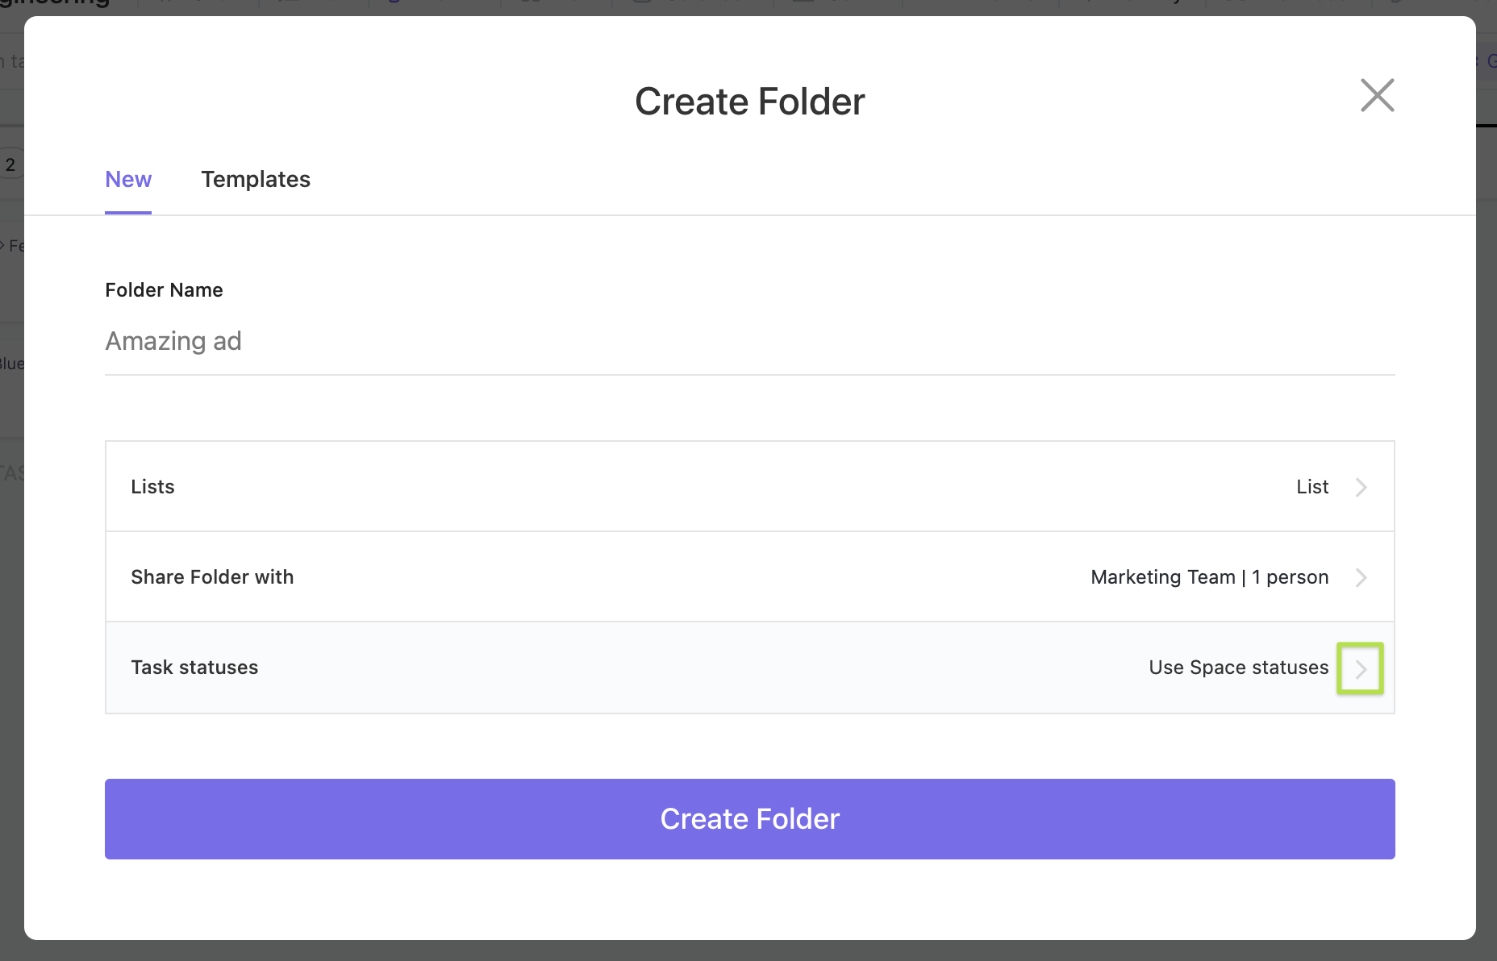Click the Task statuses label

point(194,668)
